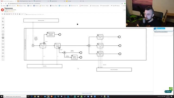Click the undo icon in the toolbar

pyautogui.click(x=11, y=14)
